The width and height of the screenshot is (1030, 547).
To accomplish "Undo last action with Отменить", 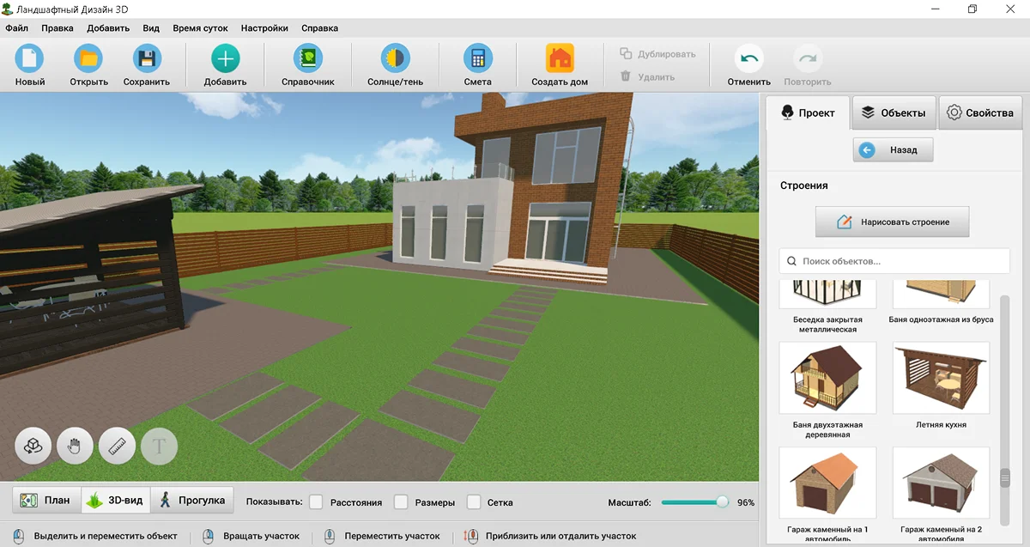I will (x=748, y=59).
